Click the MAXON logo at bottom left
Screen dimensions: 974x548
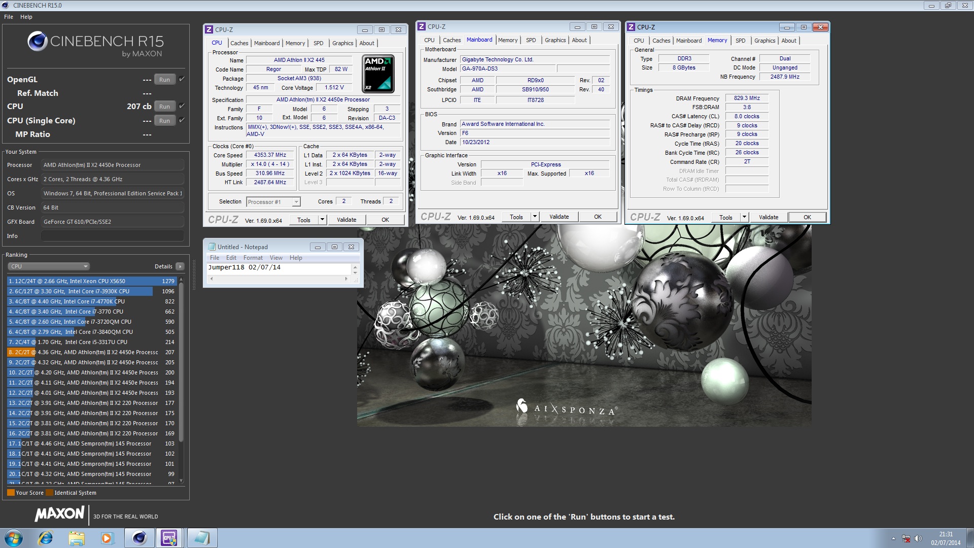[60, 515]
